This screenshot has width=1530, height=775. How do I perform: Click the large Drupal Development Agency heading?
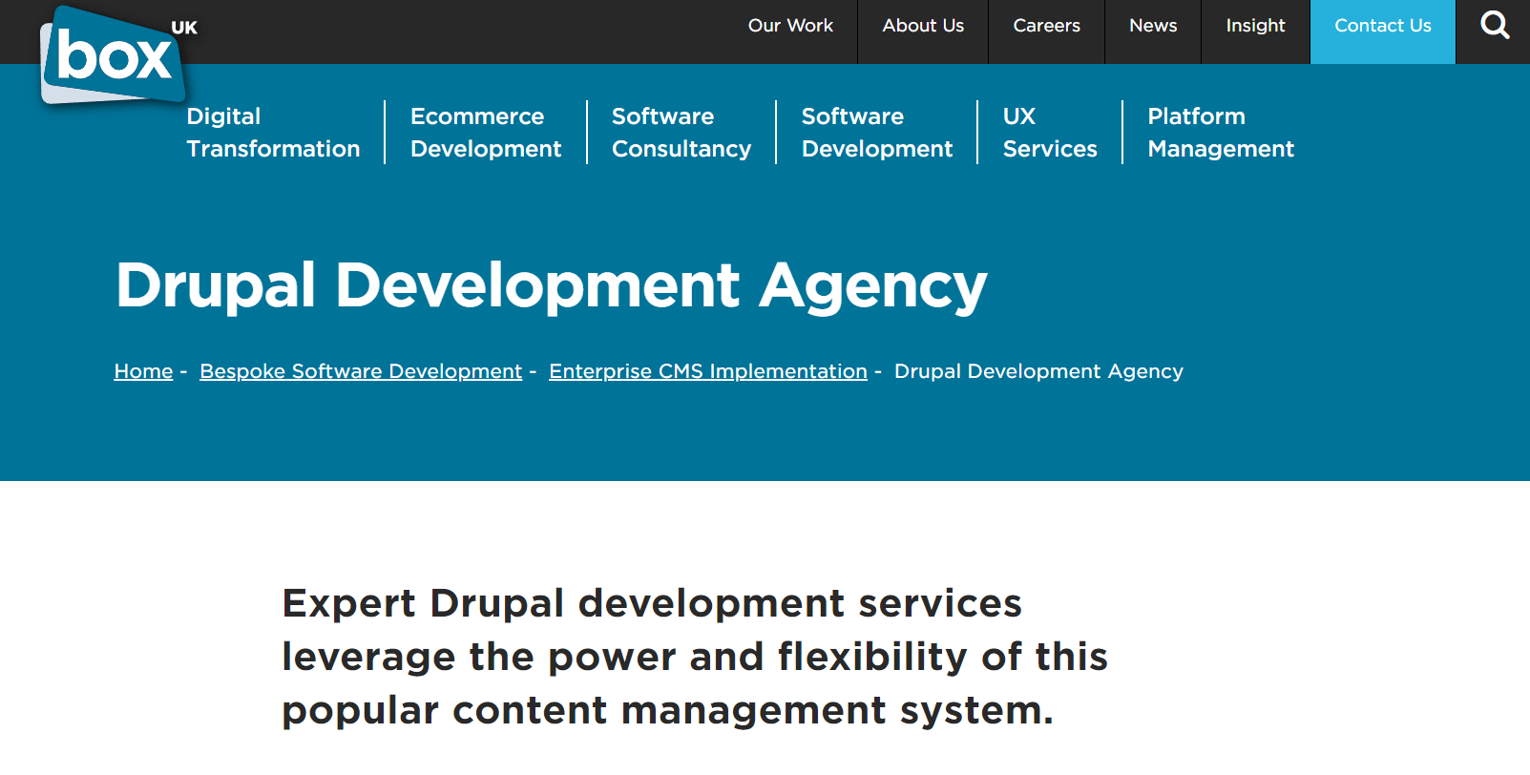(551, 285)
